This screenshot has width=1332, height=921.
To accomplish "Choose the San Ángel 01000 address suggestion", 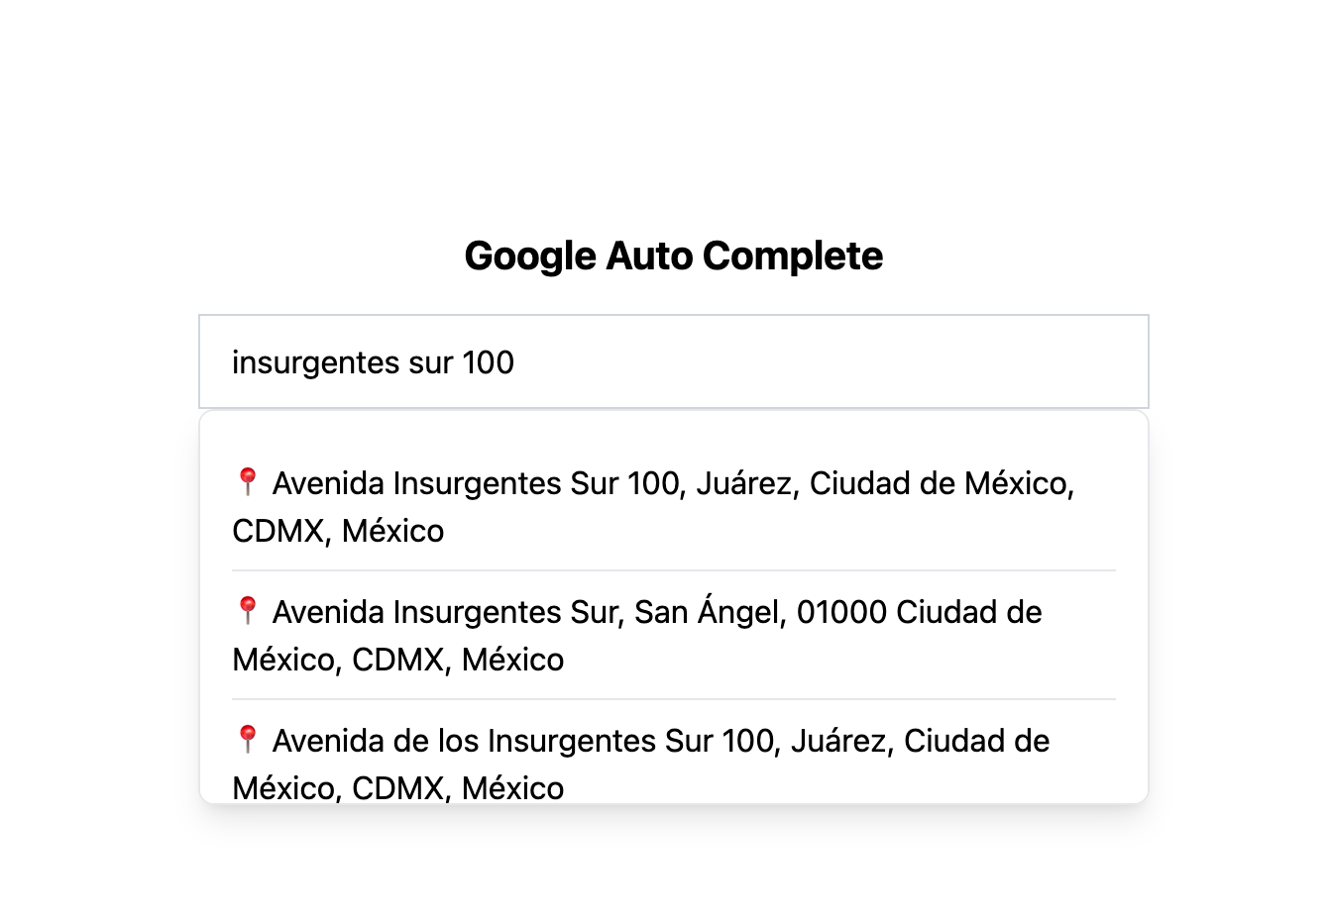I will point(634,634).
